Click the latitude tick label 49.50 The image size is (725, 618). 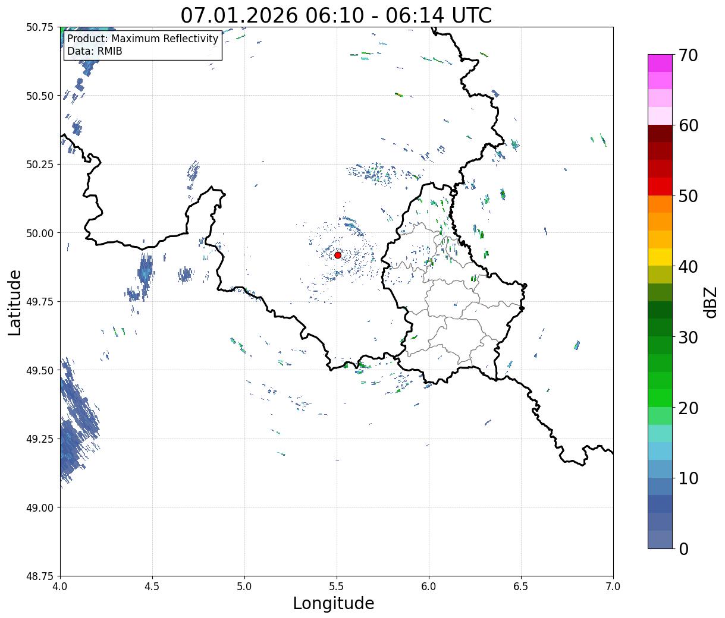40,370
